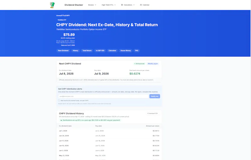251x160 pixels.
Task: Download the dividend history CSV
Action: [x=152, y=113]
